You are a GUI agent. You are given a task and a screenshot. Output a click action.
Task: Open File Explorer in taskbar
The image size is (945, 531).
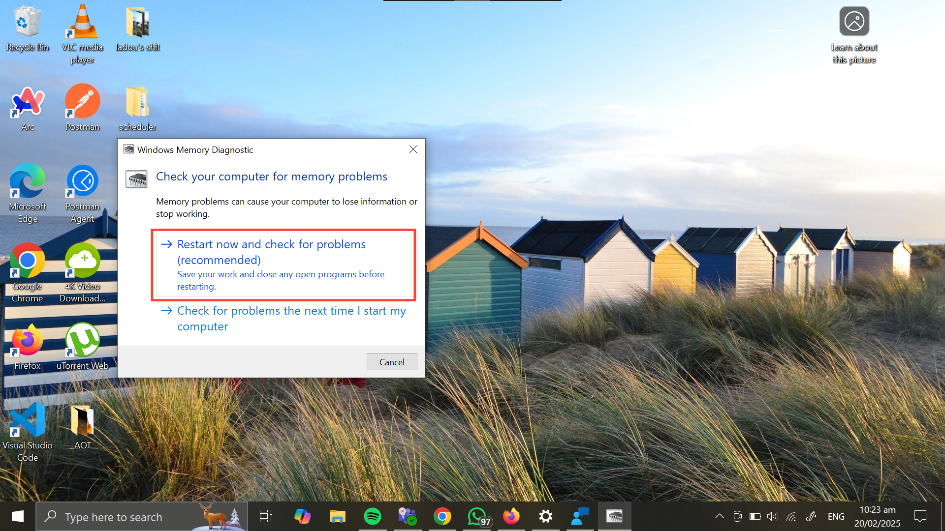tap(337, 516)
